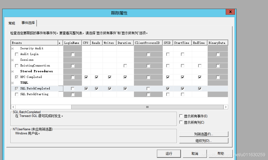Uncheck the SQL:BatchCompleted event checkbox
The width and height of the screenshot is (268, 160).
17,89
